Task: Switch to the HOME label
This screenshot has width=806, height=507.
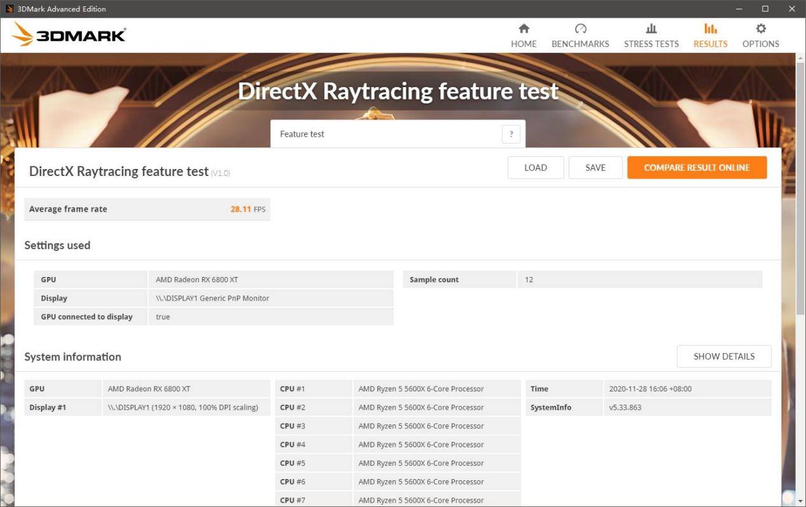Action: [x=524, y=44]
